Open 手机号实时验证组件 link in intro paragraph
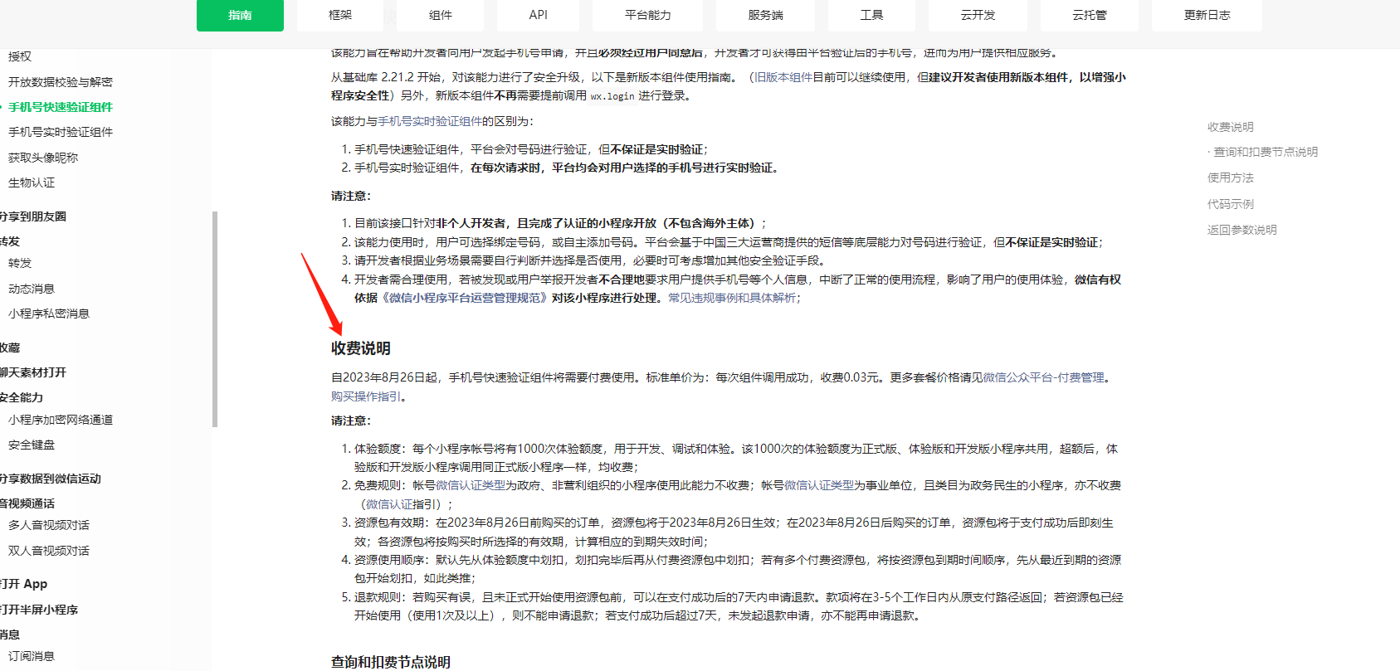Screen dimensions: 1400x671 pyautogui.click(x=430, y=121)
